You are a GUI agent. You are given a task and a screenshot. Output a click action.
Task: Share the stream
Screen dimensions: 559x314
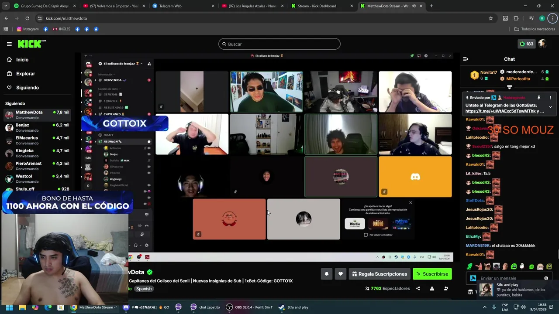[x=418, y=288]
